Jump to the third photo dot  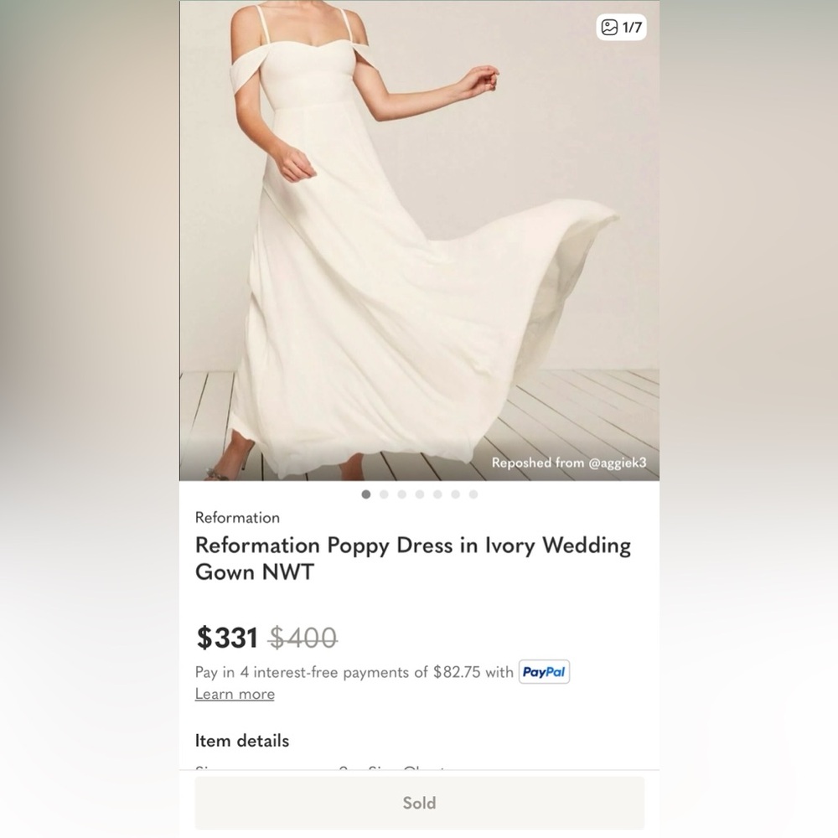(402, 494)
